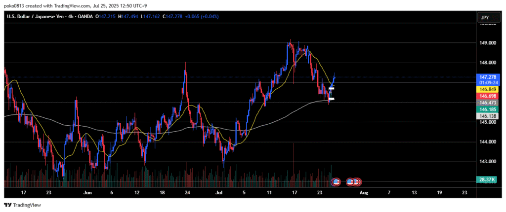Screen dimensions: 506x212
Task: Click the leftmost US flag economic event icon
Action: tap(337, 182)
